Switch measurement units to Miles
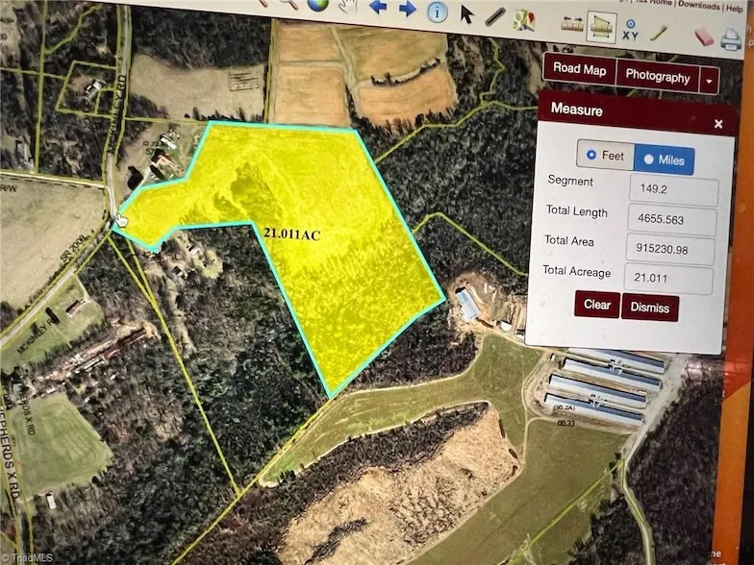This screenshot has width=754, height=565. click(x=664, y=160)
